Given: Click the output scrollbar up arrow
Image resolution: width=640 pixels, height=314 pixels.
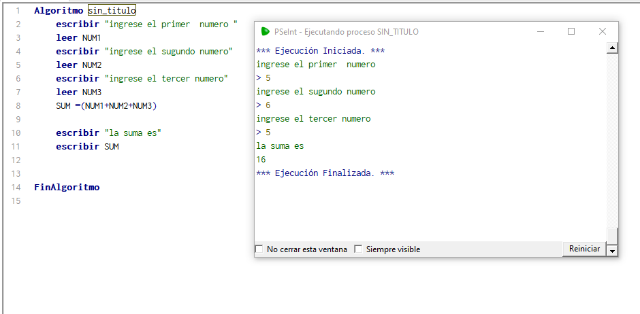Looking at the screenshot, I should click(x=611, y=48).
